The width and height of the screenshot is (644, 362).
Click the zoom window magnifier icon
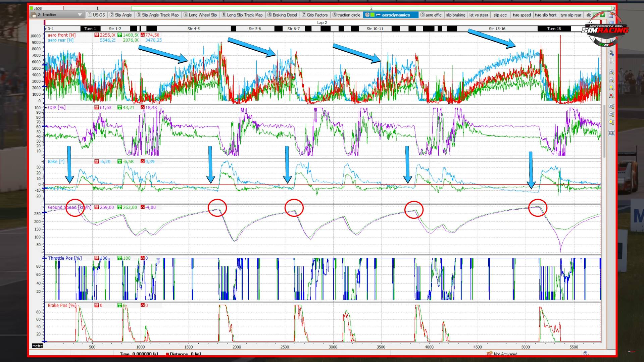[x=611, y=53]
